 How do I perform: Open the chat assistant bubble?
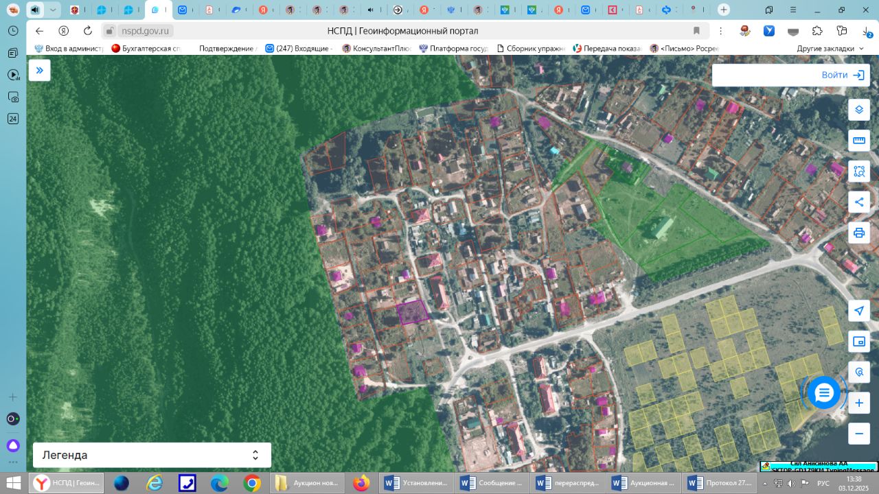(823, 393)
